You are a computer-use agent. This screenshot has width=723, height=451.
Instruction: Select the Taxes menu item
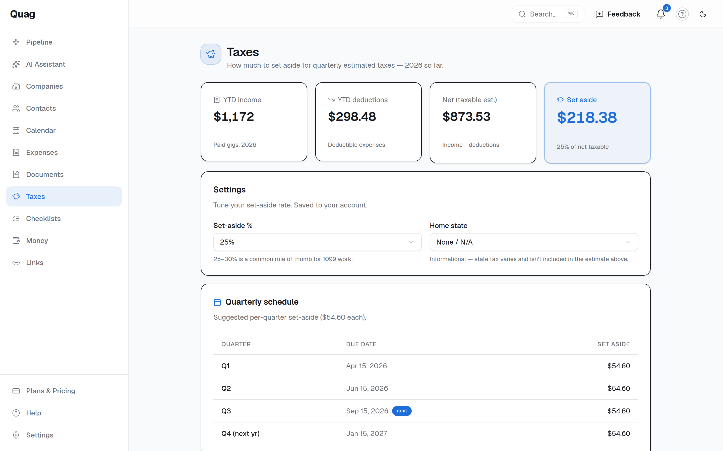click(x=64, y=197)
